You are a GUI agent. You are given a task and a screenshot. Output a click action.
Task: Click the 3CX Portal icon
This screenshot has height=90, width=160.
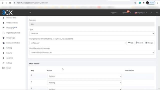point(3,68)
